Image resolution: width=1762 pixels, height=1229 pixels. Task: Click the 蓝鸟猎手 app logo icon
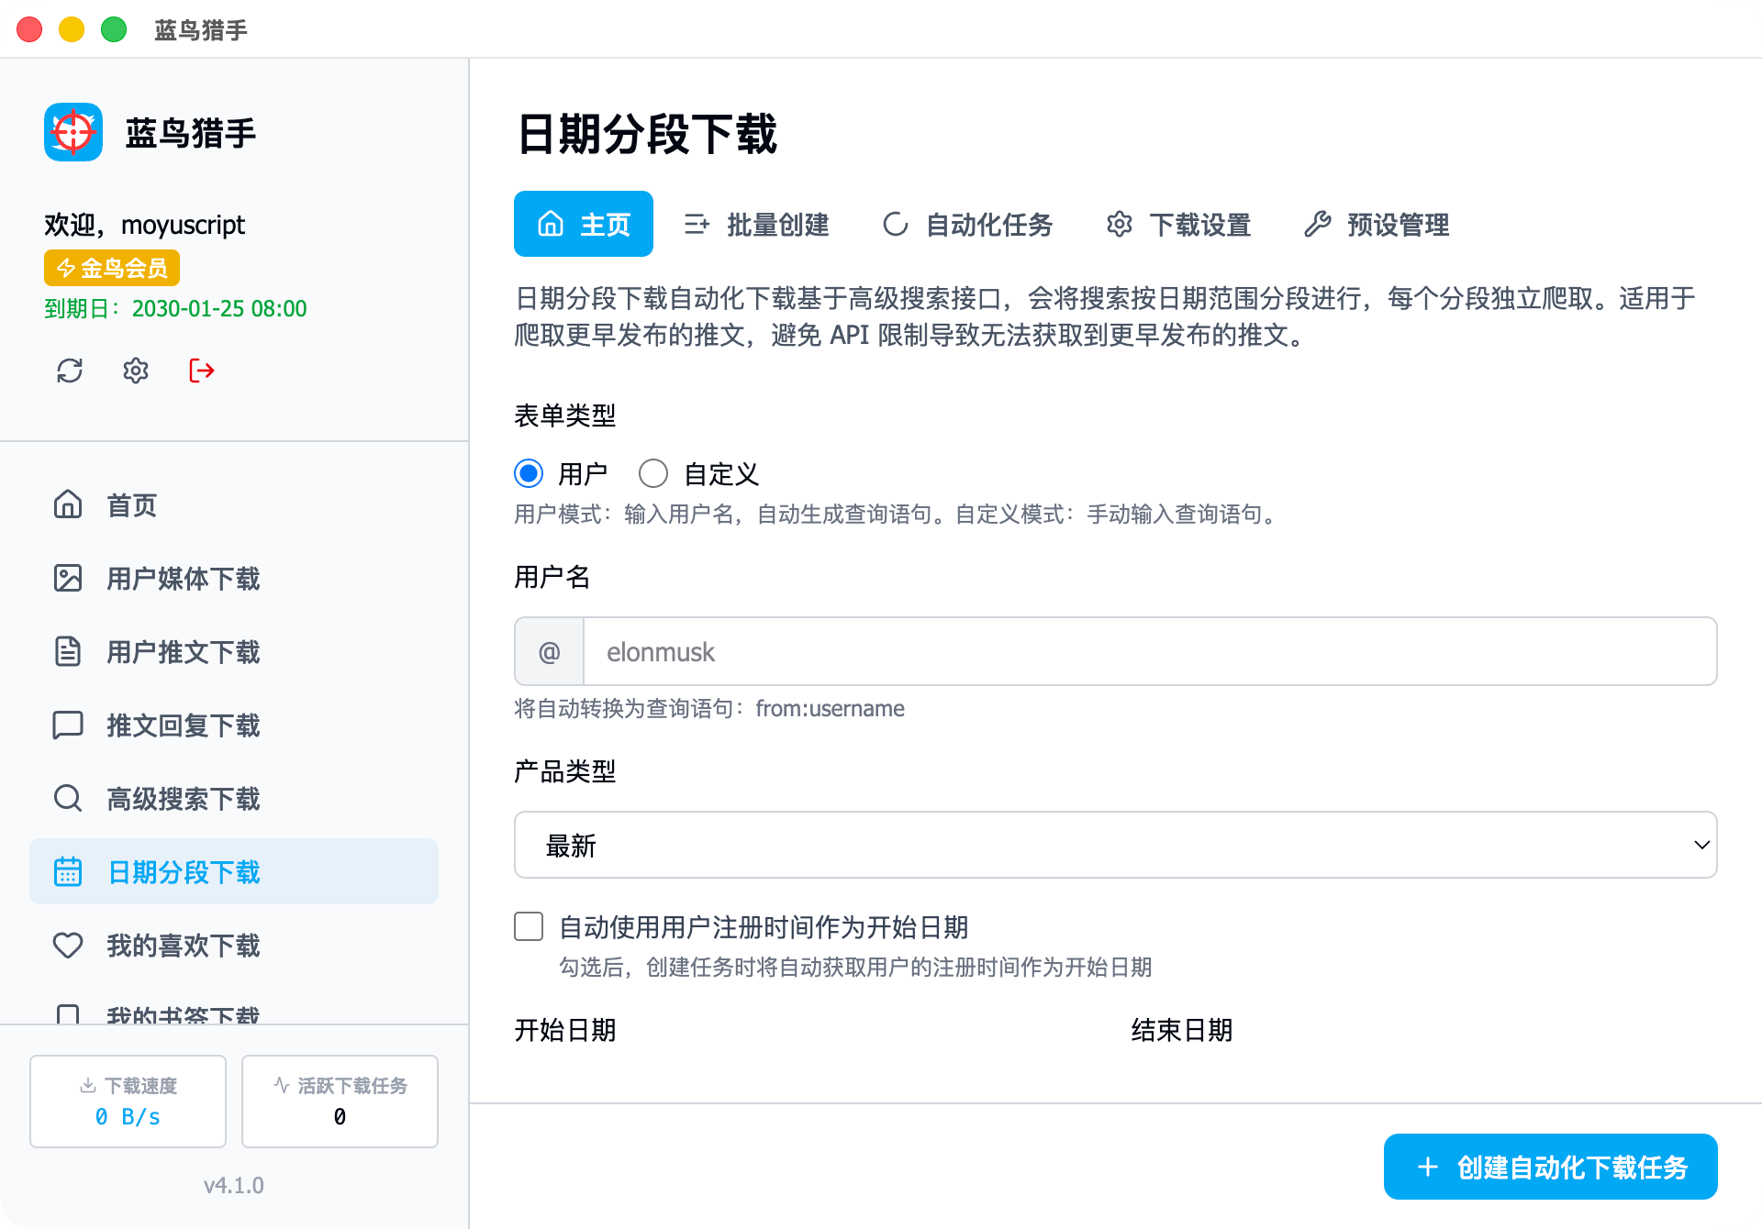pyautogui.click(x=73, y=132)
